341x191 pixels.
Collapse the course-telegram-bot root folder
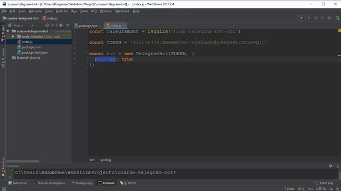pos(8,31)
